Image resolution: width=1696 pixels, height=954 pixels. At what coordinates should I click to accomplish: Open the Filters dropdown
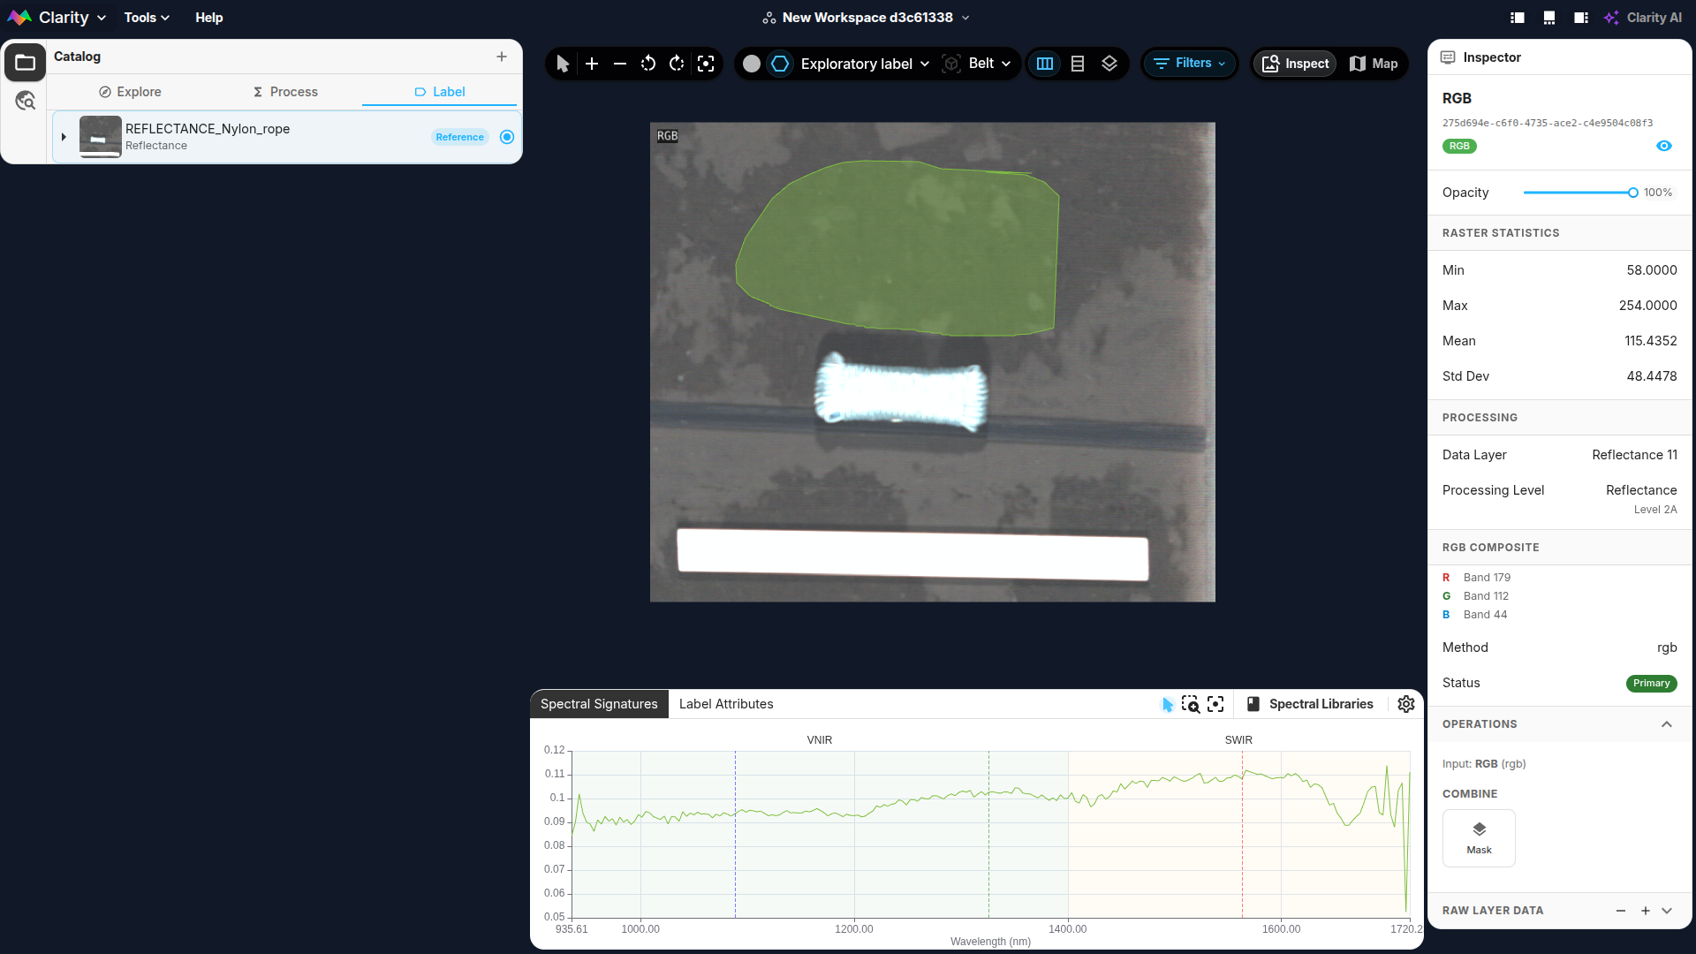[x=1190, y=64]
